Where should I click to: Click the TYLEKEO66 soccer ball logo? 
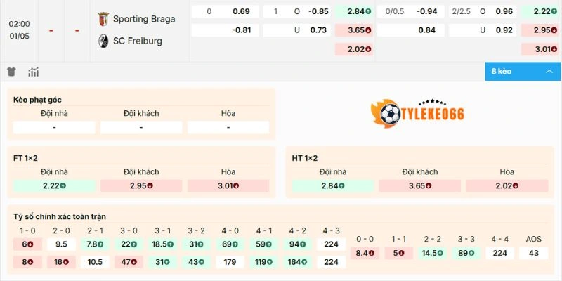390,113
